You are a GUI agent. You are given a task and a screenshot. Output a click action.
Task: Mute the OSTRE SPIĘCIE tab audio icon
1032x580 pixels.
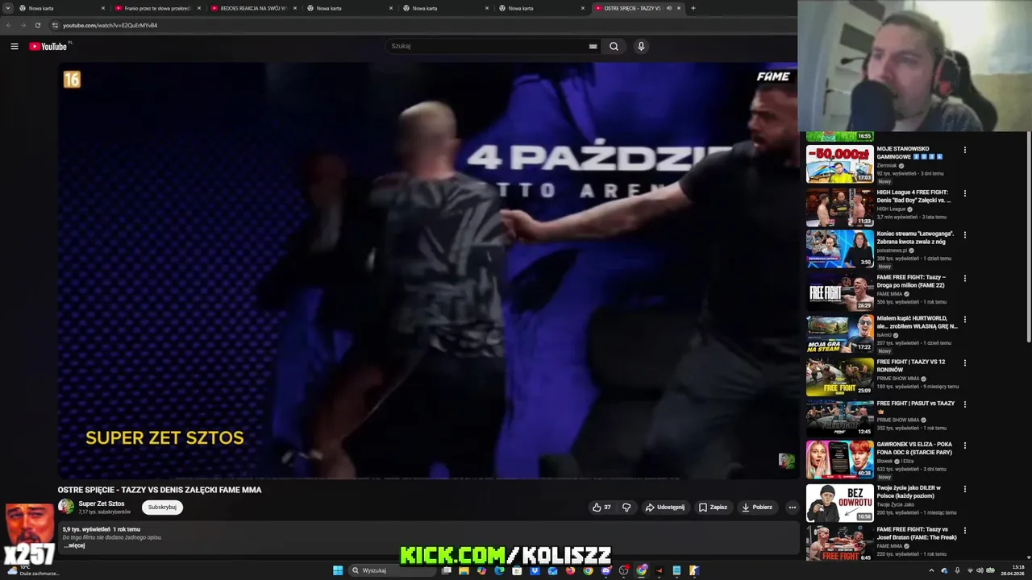[x=668, y=8]
